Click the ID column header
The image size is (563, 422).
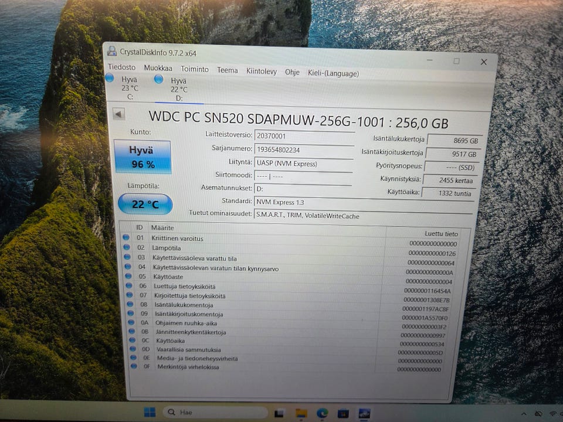140,227
